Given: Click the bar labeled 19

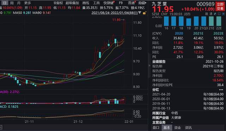Looking at the screenshot, I should coord(189,22).
